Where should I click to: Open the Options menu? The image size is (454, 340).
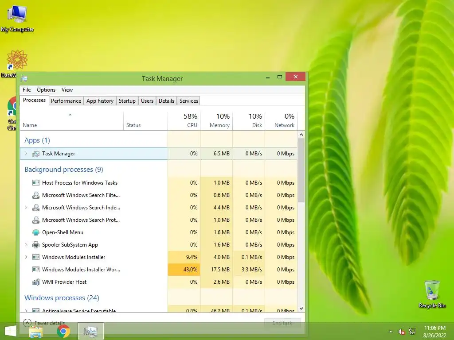pyautogui.click(x=46, y=90)
